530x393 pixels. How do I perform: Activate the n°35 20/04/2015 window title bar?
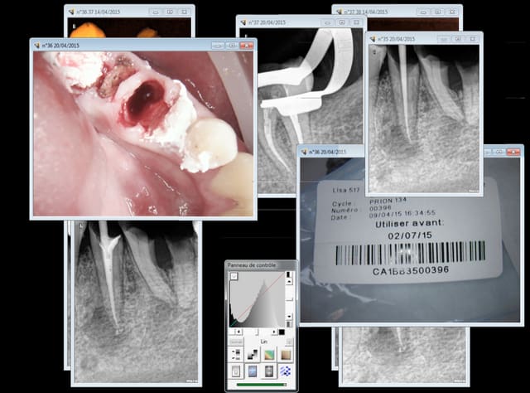[406, 38]
